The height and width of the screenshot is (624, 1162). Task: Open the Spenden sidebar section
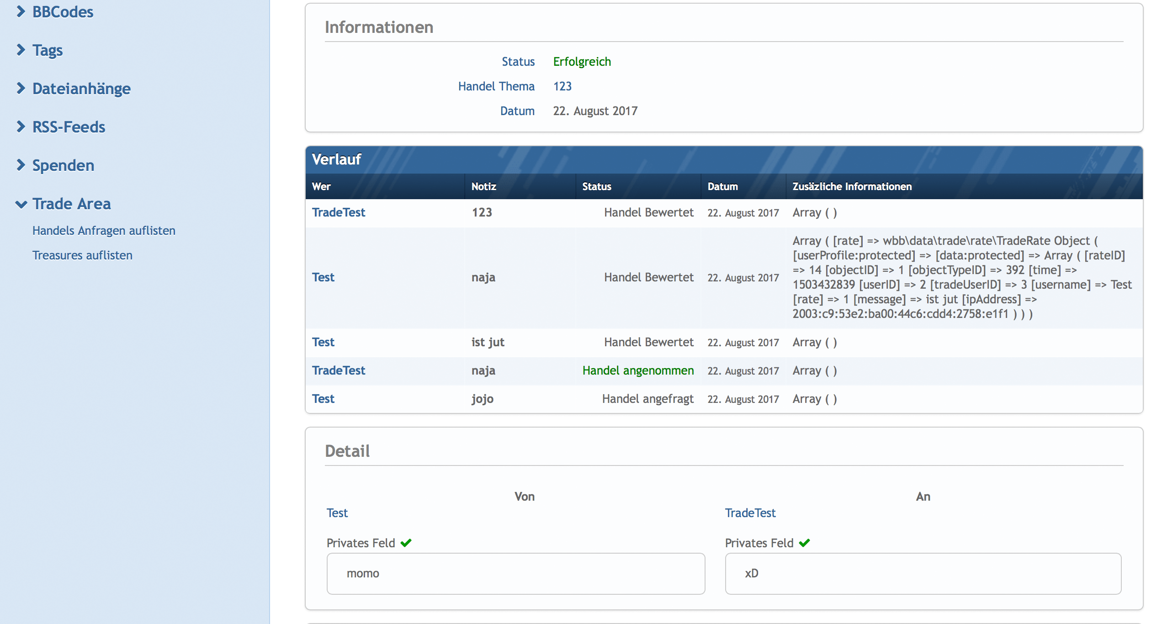pyautogui.click(x=63, y=165)
